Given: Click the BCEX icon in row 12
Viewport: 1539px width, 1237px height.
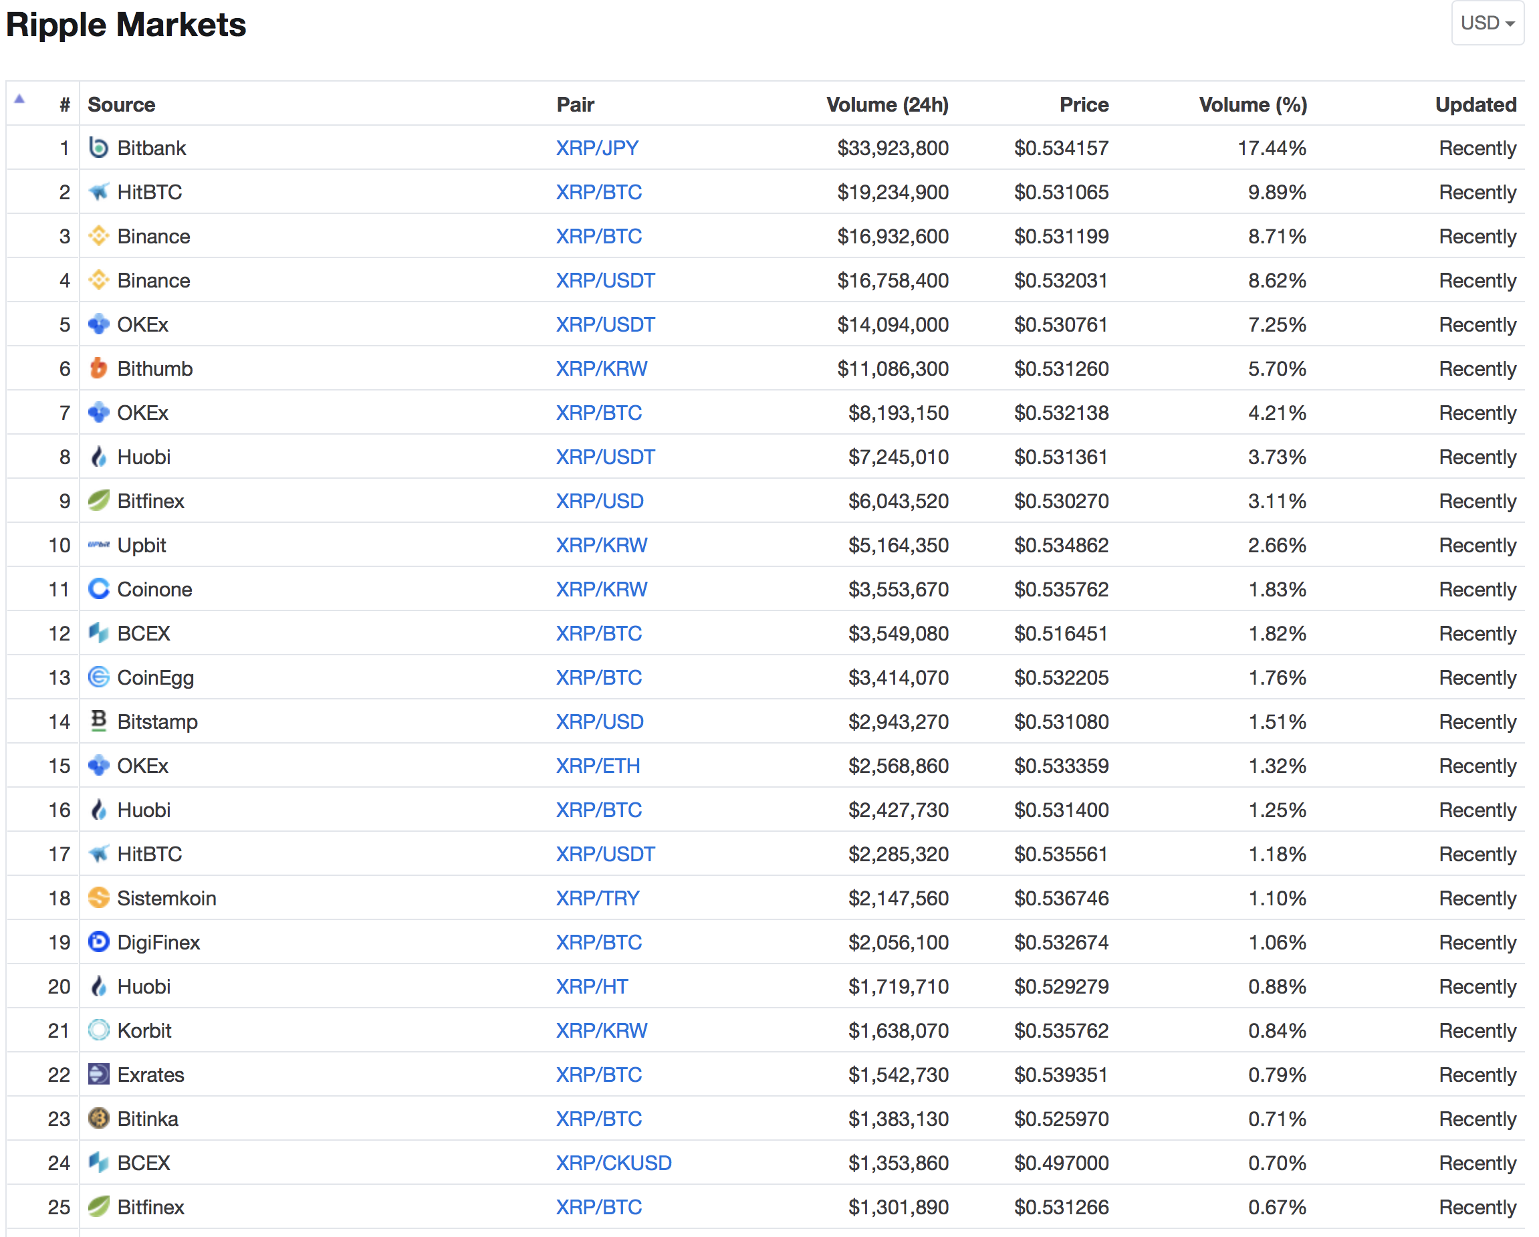Looking at the screenshot, I should [x=98, y=633].
